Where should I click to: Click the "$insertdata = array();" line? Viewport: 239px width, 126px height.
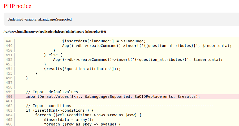point(69,120)
